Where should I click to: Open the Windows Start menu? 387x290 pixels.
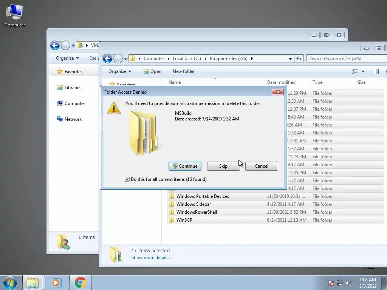tap(10, 282)
